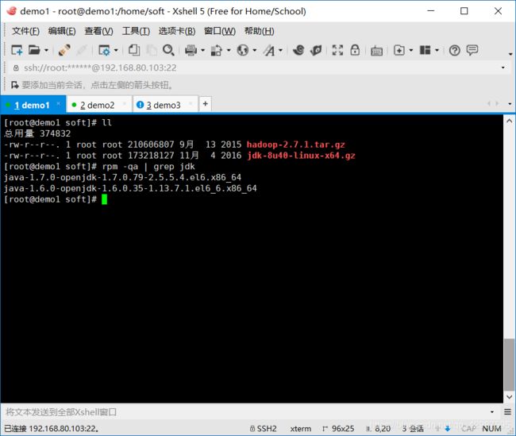Expand the Open session dropdown arrow
The width and height of the screenshot is (516, 436).
46,50
